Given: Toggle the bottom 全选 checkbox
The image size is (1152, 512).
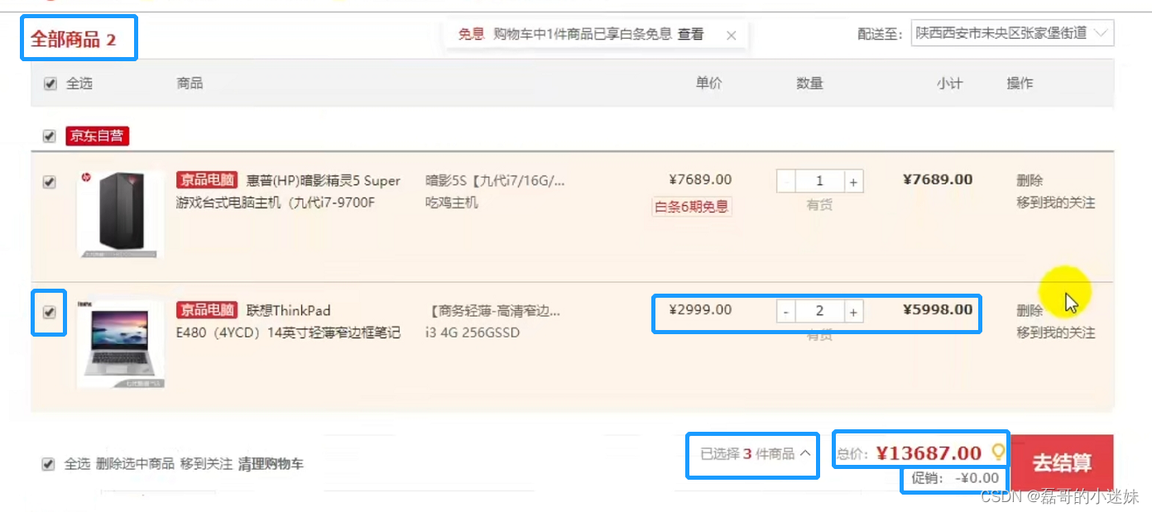Looking at the screenshot, I should point(49,464).
